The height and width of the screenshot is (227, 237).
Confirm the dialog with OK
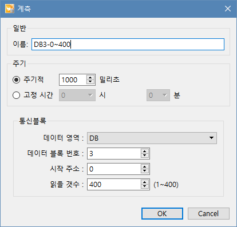(162, 213)
